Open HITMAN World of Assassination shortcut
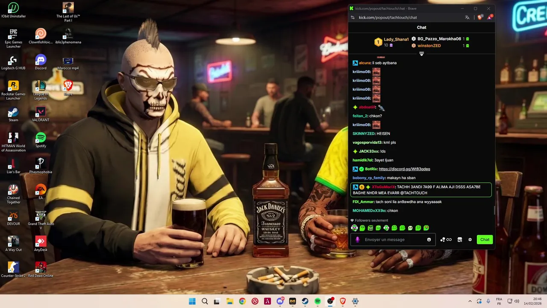The height and width of the screenshot is (308, 547). (13, 142)
